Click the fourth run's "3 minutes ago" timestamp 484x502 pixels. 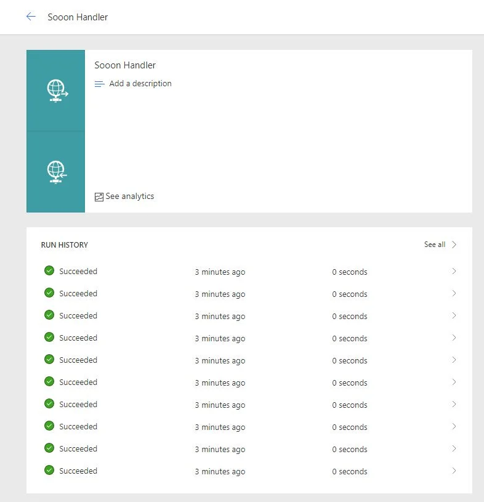coord(220,338)
